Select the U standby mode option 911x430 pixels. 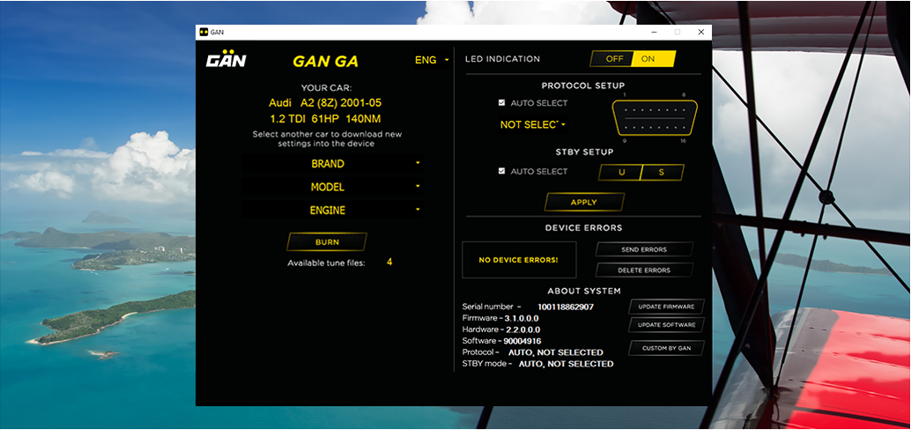coord(621,172)
